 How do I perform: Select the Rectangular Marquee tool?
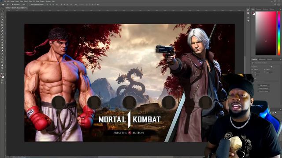(2, 14)
